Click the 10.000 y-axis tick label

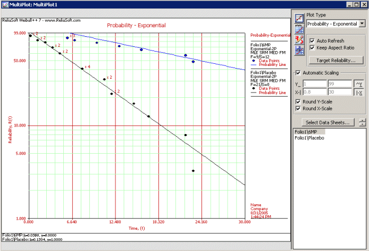[x=20, y=125]
